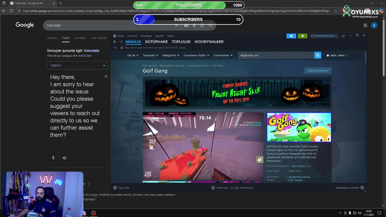Click the Curve Games publisher link
The height and width of the screenshot is (217, 386).
pyautogui.click(x=295, y=180)
